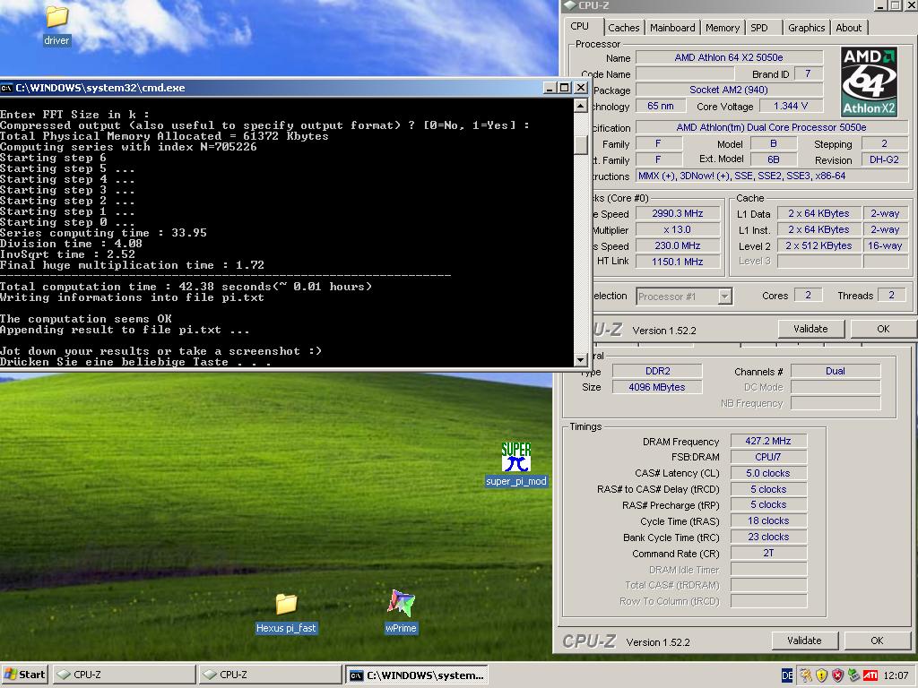Click the 16-way Level 2 associativity field

885,245
